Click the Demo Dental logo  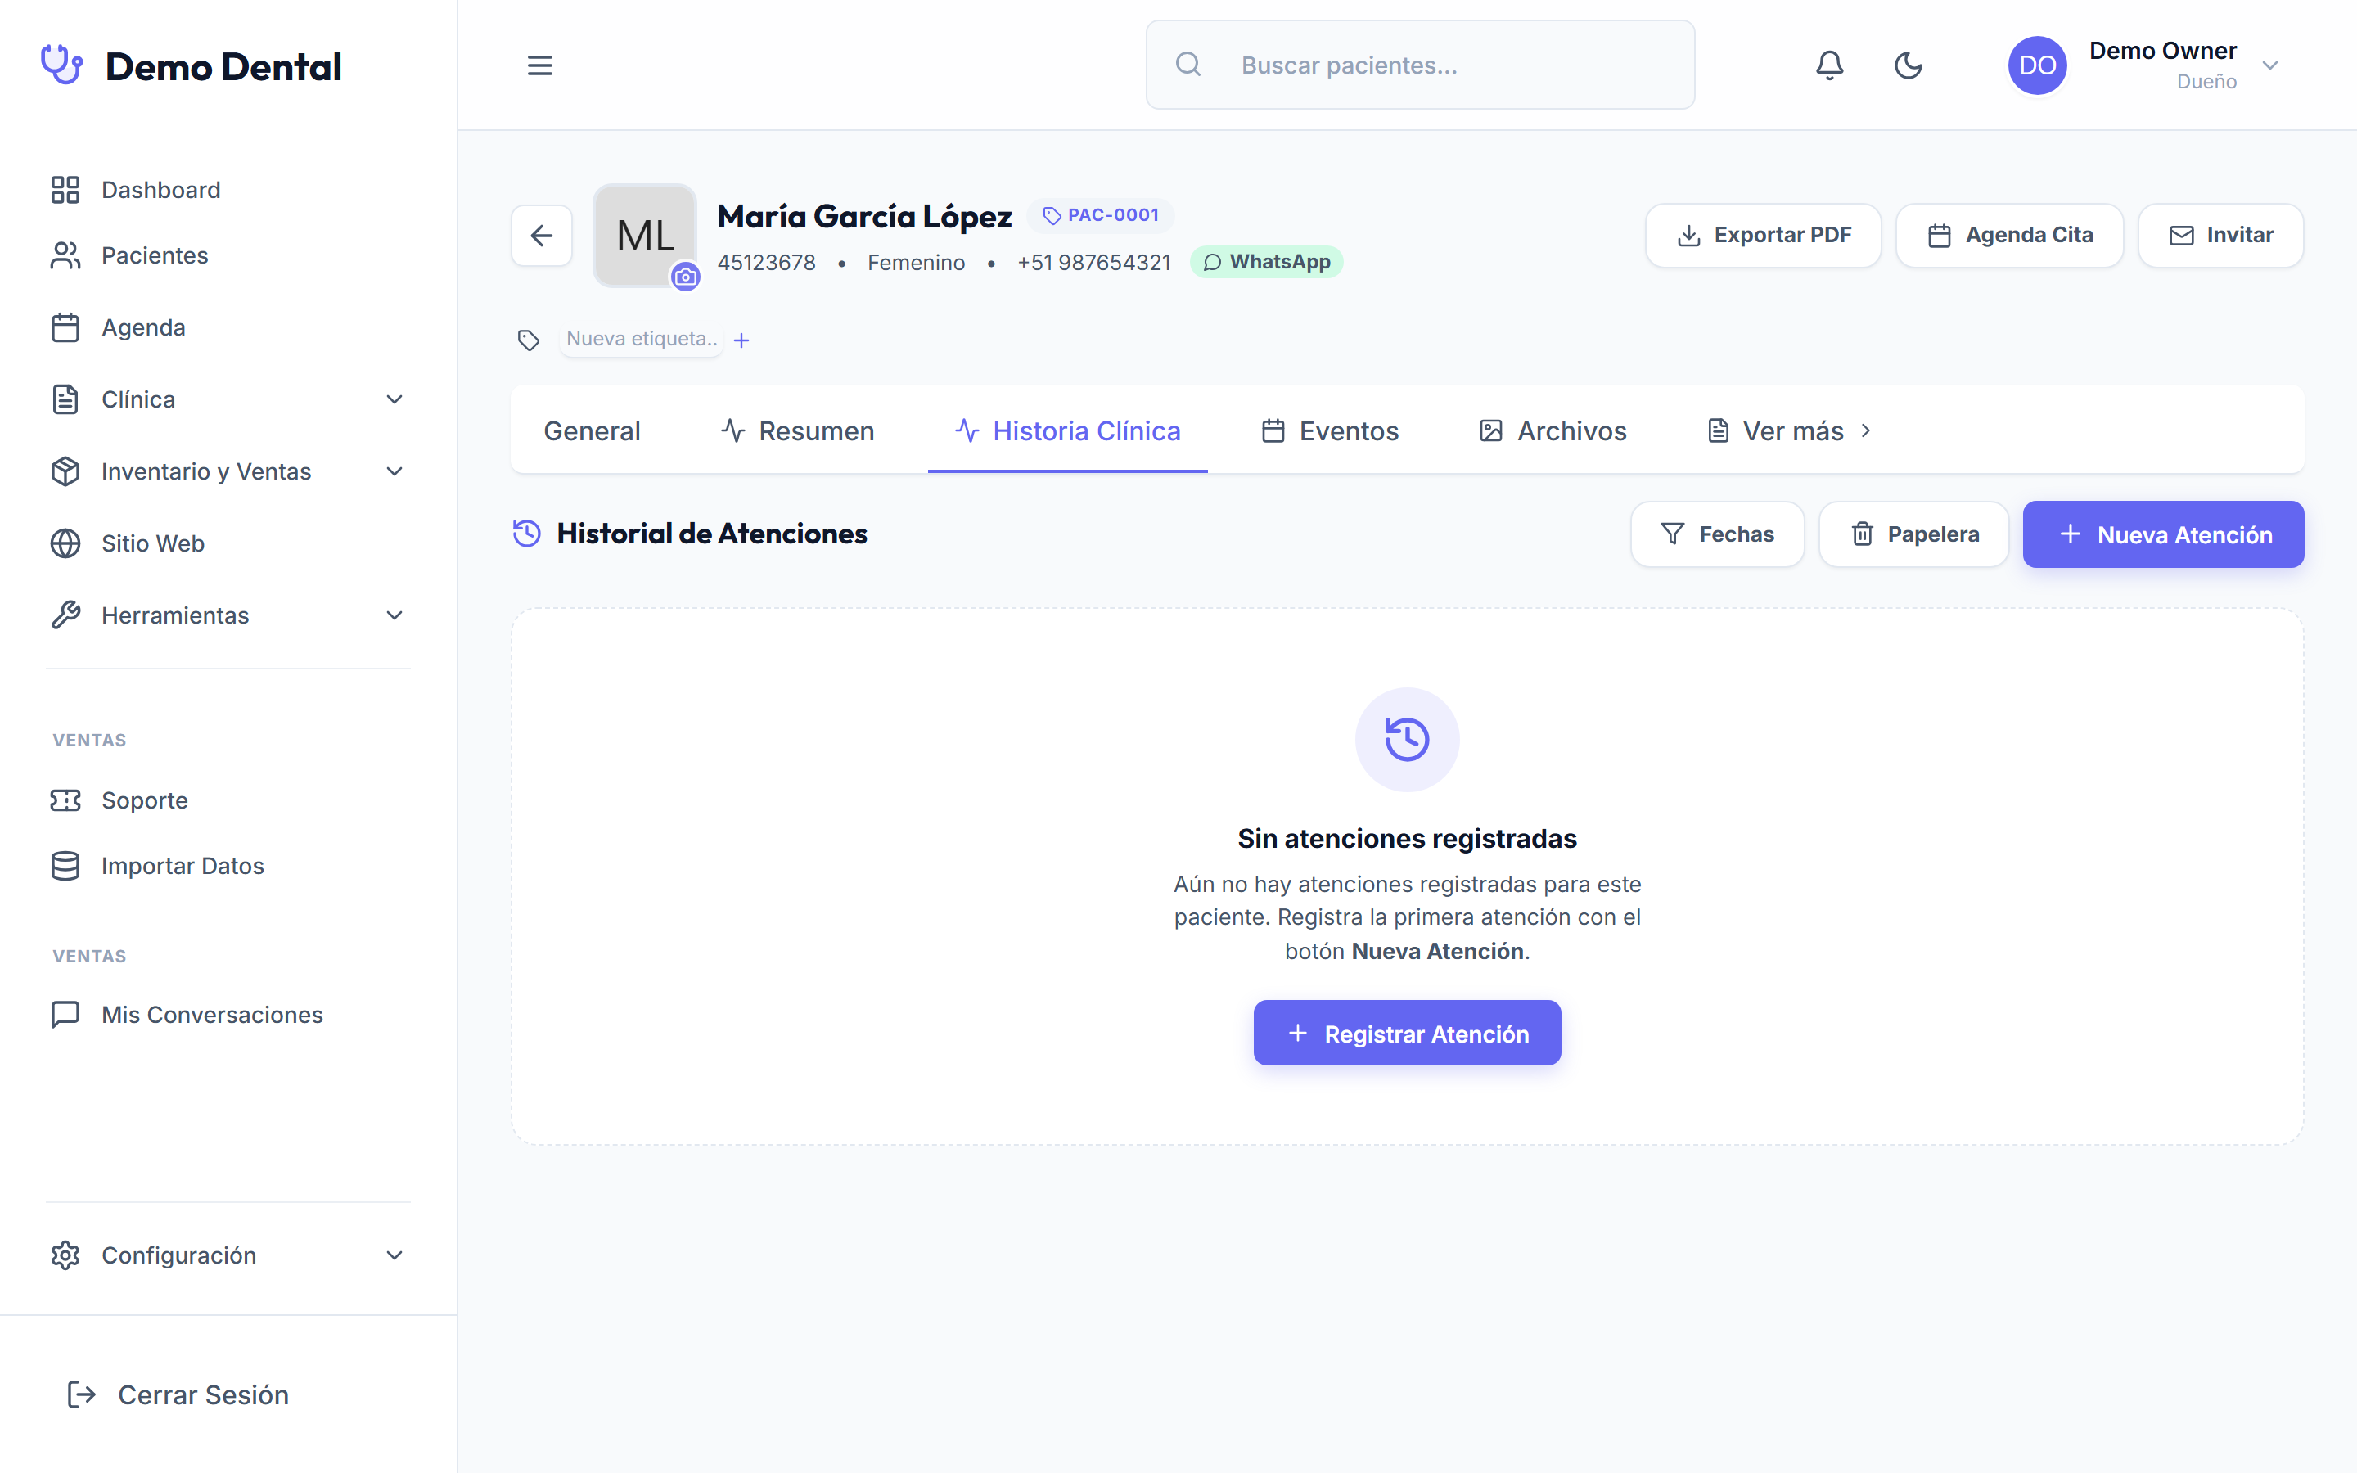(192, 66)
